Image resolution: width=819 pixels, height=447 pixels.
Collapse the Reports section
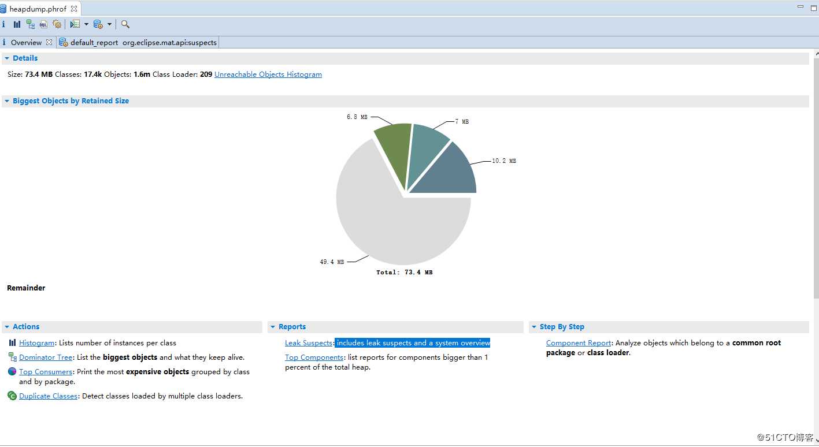click(x=273, y=327)
